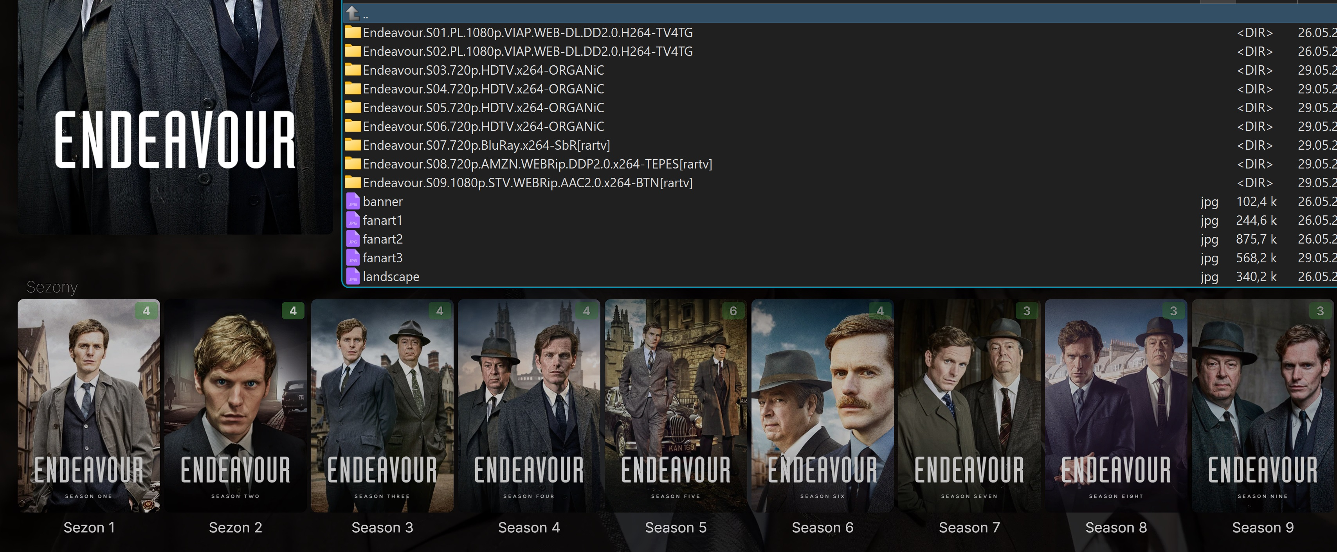Click folder icon of Endeavour S07 BluRay

[353, 145]
